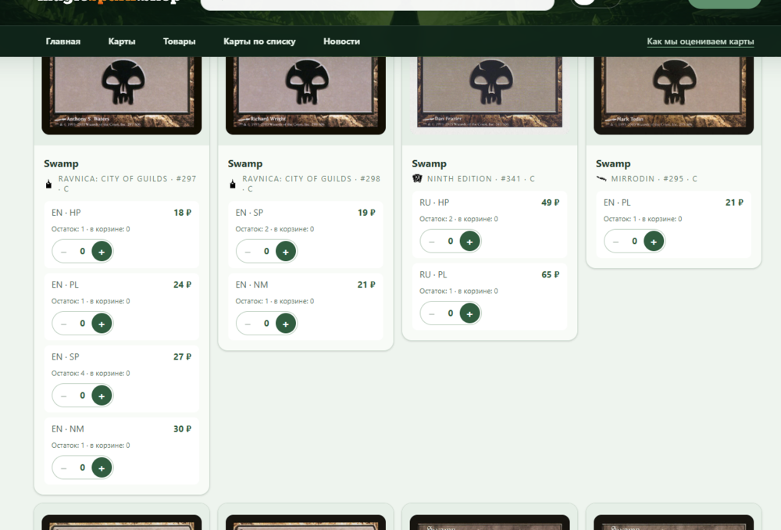Decrease quantity of EN SP Swamp 19 ₽
This screenshot has height=530, width=781.
tap(248, 252)
